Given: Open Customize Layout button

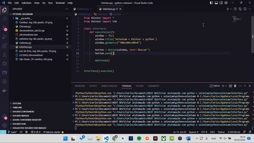Looking at the screenshot, I should [x=226, y=3].
